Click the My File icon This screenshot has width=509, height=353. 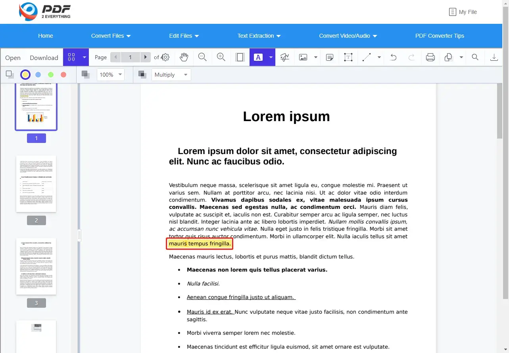[x=452, y=12]
